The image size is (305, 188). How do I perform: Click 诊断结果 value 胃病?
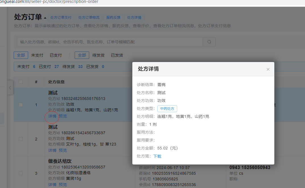point(162,85)
